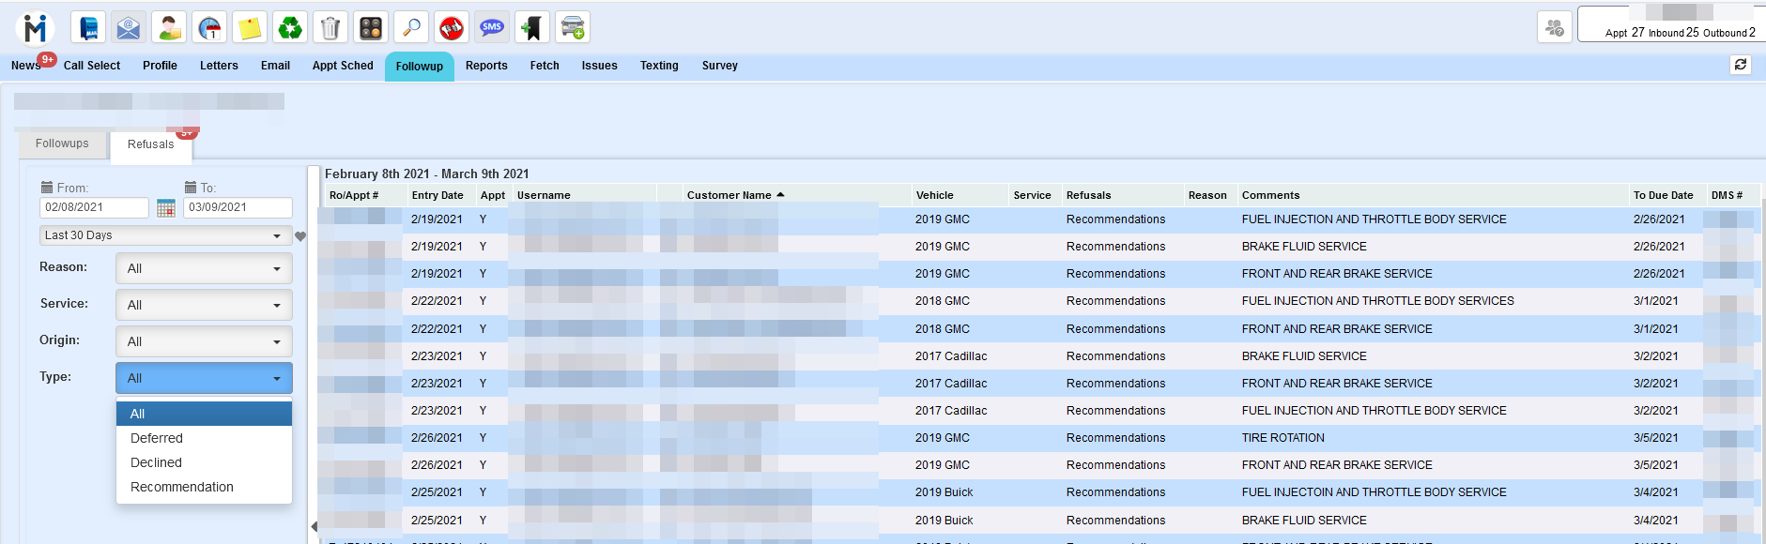Click the SMS speech bubble icon

(x=492, y=28)
